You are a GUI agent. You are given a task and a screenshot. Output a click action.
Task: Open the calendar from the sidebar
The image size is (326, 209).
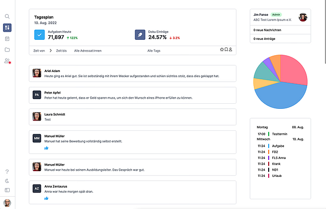coord(7,39)
